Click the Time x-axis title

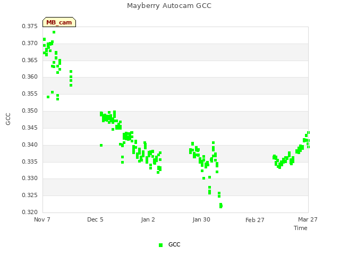coord(301,228)
